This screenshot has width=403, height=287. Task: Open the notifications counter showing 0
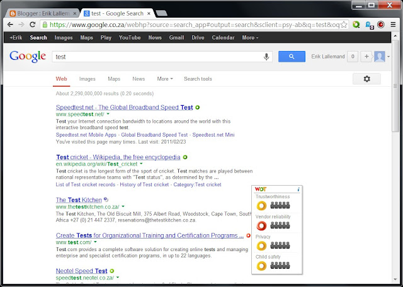point(353,57)
